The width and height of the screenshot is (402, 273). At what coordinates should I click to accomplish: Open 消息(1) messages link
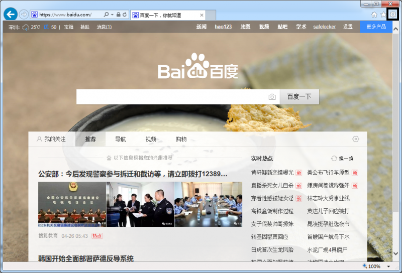pos(104,27)
